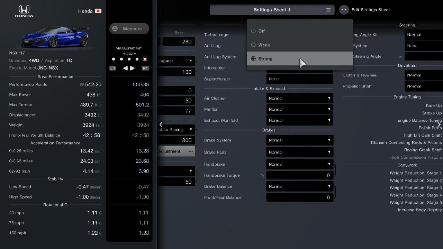Open the Brake Balance dropdown

point(300,186)
